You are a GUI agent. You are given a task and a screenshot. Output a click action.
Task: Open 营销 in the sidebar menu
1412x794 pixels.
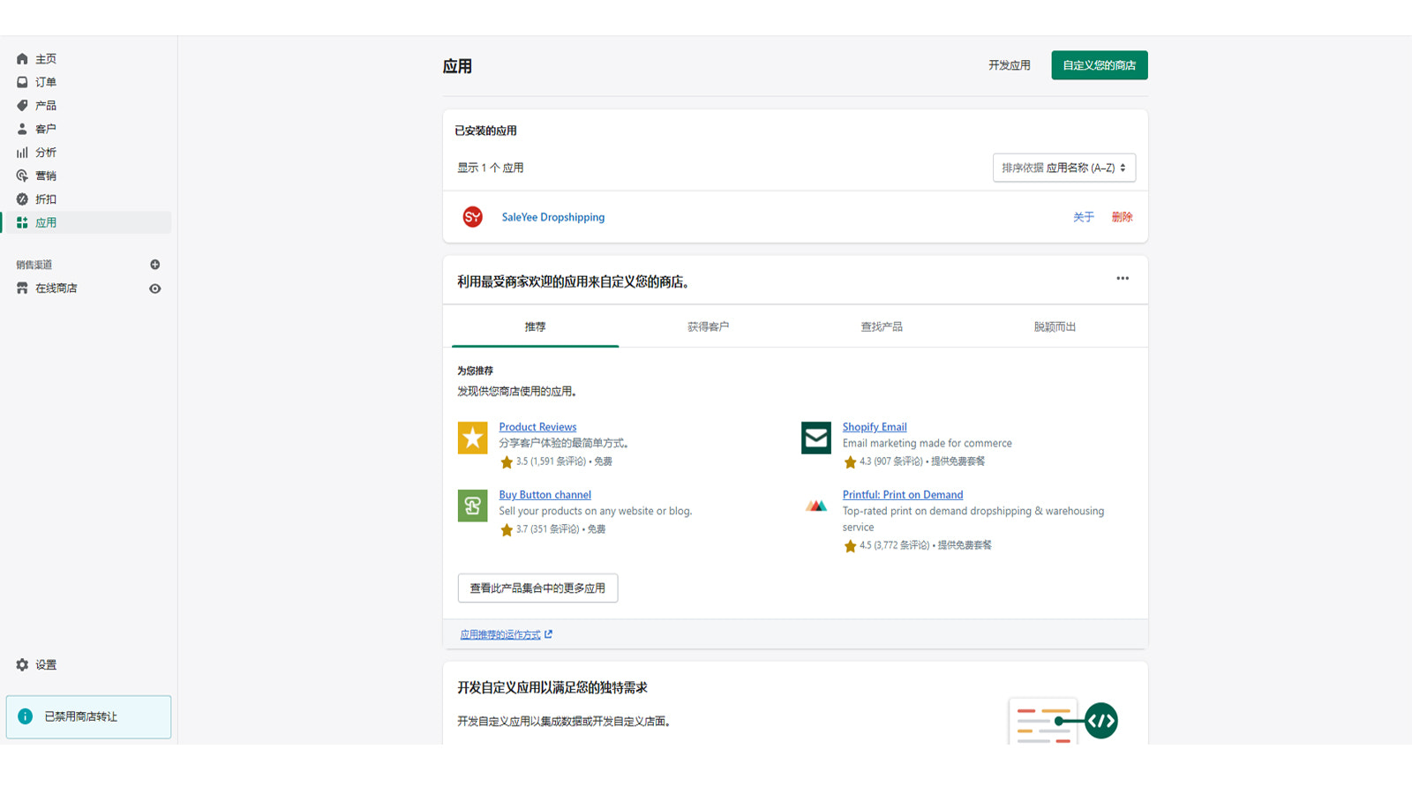pos(46,176)
